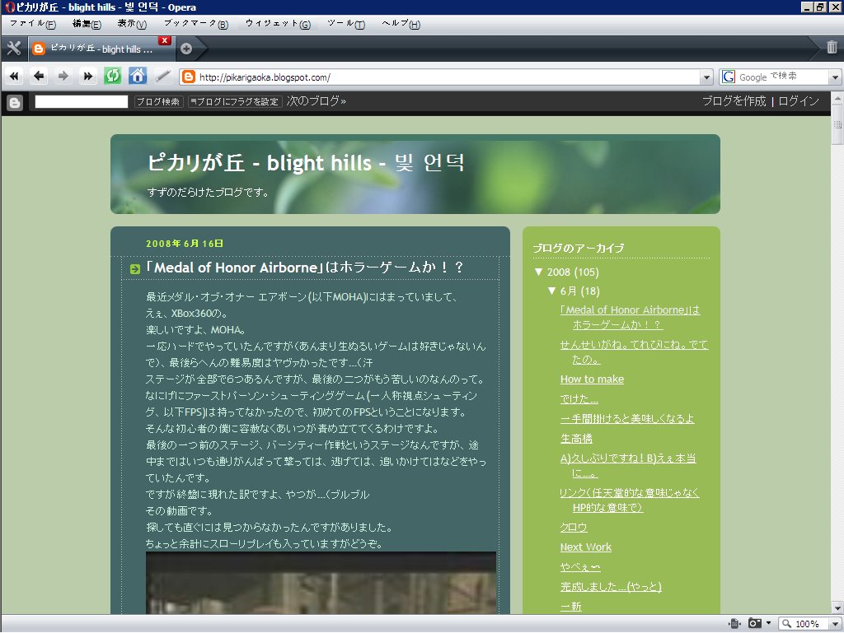Click the Blogger B icon in the navbar
The width and height of the screenshot is (844, 633).
[14, 102]
